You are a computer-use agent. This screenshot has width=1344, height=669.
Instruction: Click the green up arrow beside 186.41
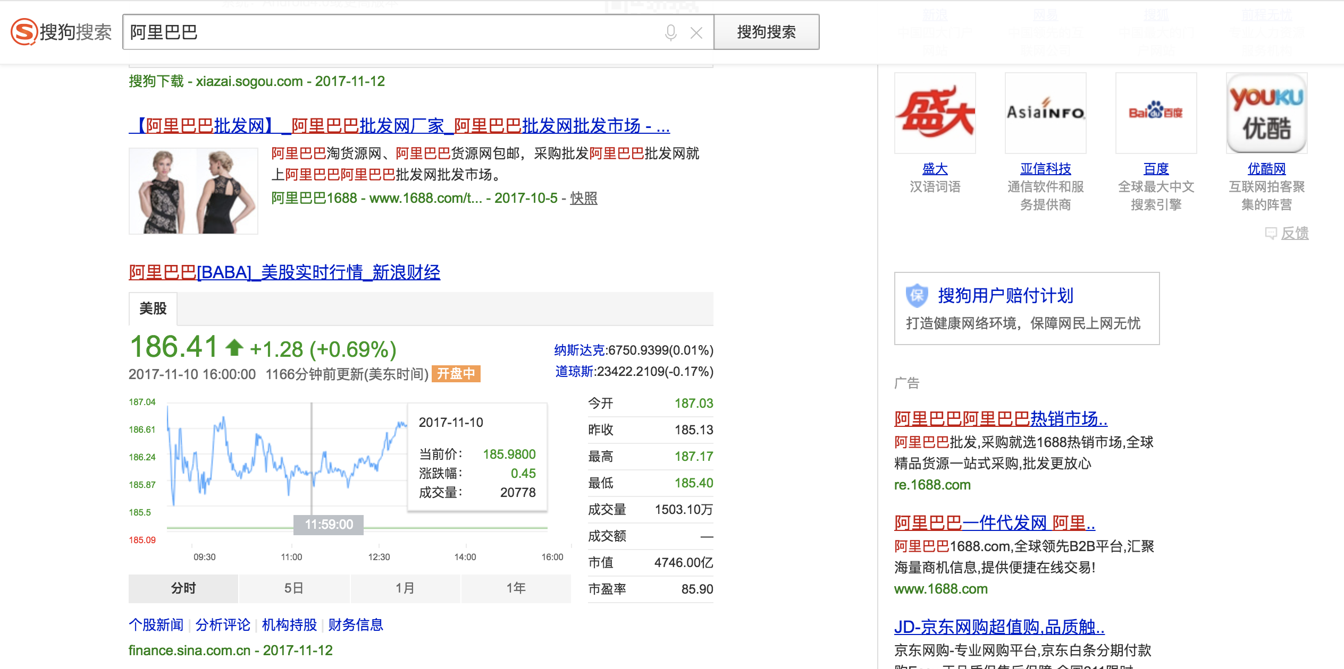point(234,348)
